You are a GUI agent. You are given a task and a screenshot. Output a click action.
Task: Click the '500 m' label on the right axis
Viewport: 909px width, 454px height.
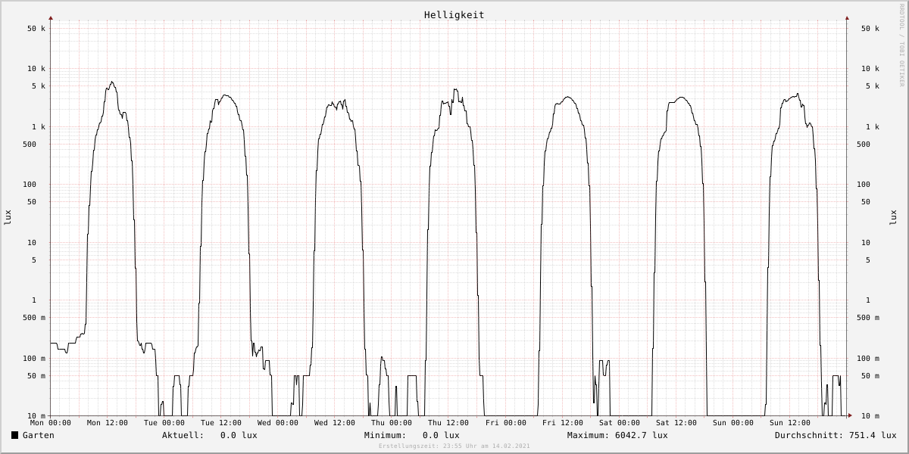tap(868, 318)
